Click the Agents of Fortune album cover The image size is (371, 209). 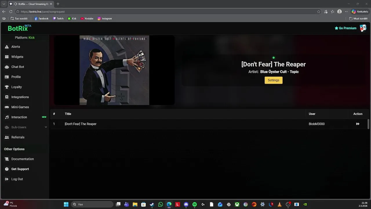pyautogui.click(x=114, y=70)
